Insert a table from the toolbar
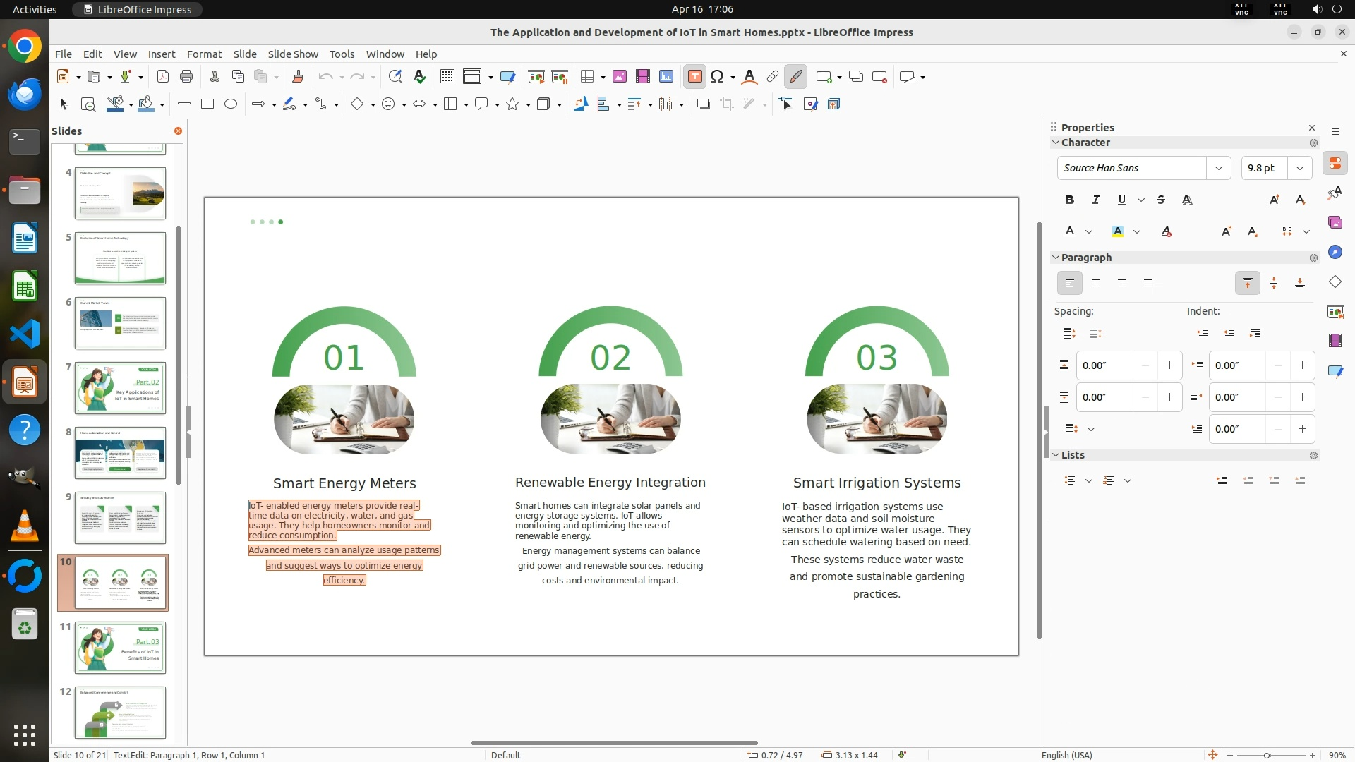Image resolution: width=1355 pixels, height=762 pixels. (586, 77)
